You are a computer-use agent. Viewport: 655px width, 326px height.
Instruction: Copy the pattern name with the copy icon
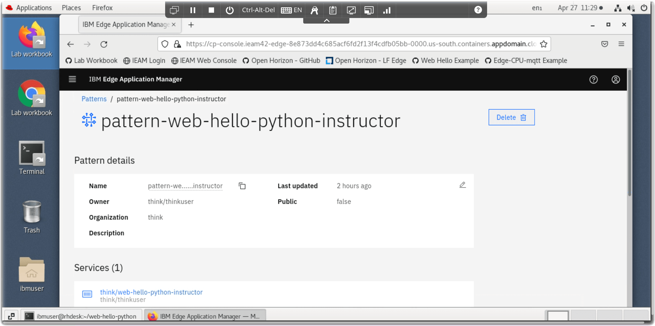click(x=242, y=186)
